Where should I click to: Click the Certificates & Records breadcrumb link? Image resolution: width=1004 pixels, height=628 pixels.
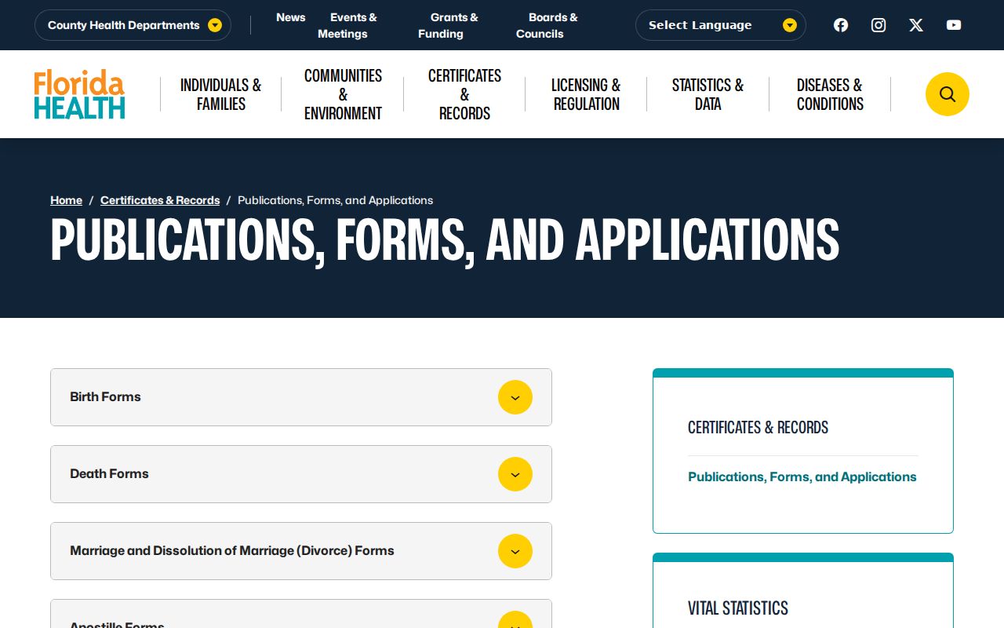(160, 200)
